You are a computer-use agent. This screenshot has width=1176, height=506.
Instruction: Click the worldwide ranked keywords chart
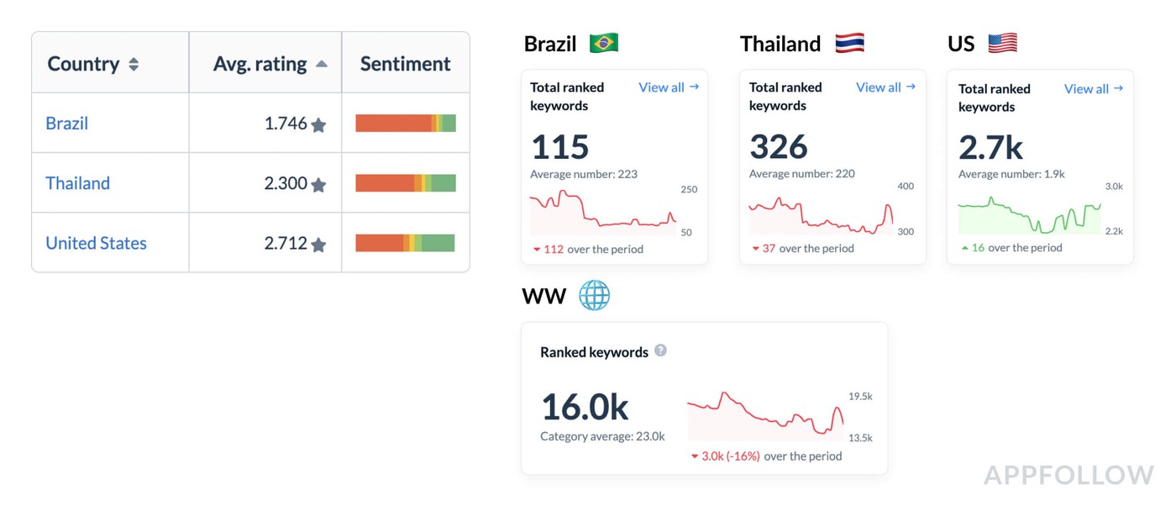(x=764, y=416)
